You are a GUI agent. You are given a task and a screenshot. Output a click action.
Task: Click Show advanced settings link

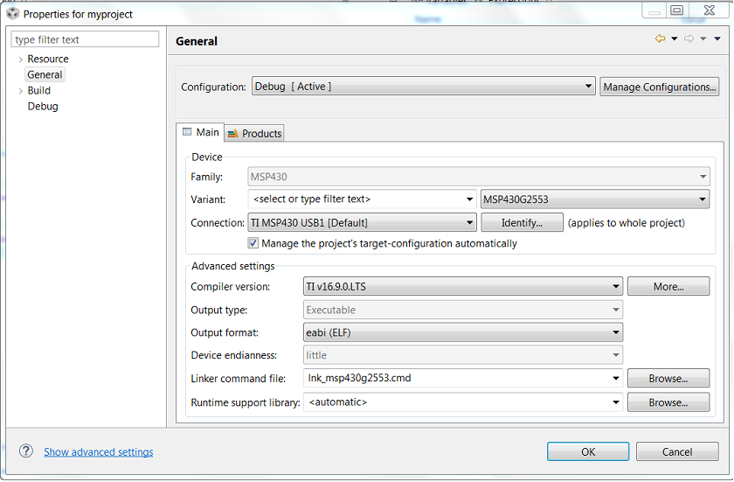98,451
